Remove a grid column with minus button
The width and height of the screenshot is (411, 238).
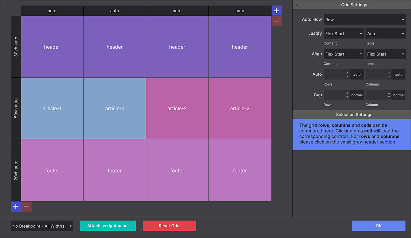(x=276, y=21)
